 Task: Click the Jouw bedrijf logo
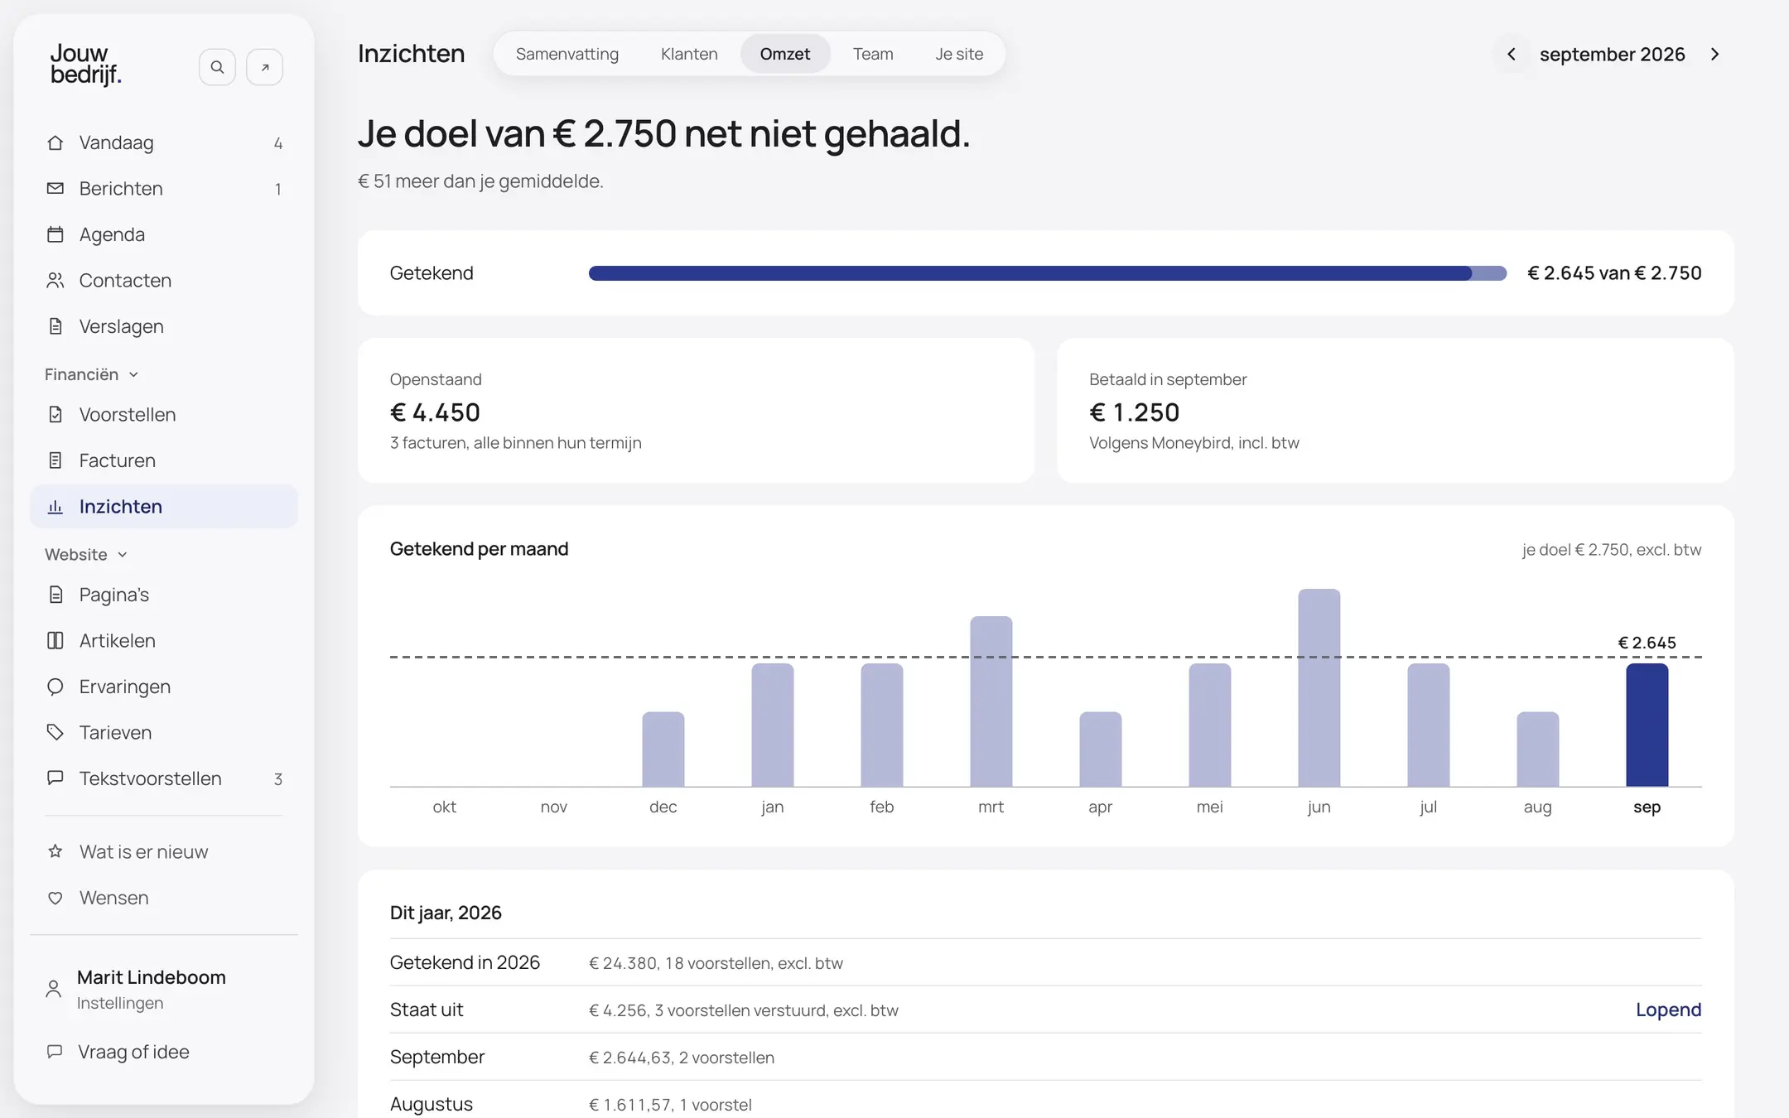[85, 64]
